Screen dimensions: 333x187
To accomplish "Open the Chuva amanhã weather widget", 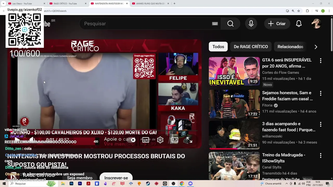I will point(271,184).
